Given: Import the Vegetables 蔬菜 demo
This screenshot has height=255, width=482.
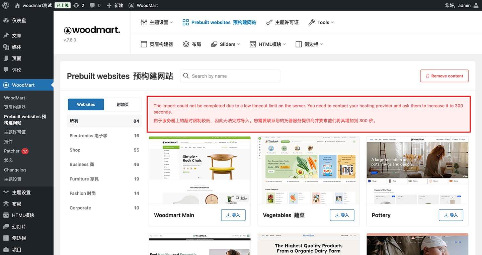Looking at the screenshot, I should 342,215.
